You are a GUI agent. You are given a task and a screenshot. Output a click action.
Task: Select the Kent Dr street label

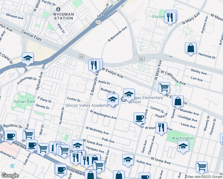[x=61, y=28]
